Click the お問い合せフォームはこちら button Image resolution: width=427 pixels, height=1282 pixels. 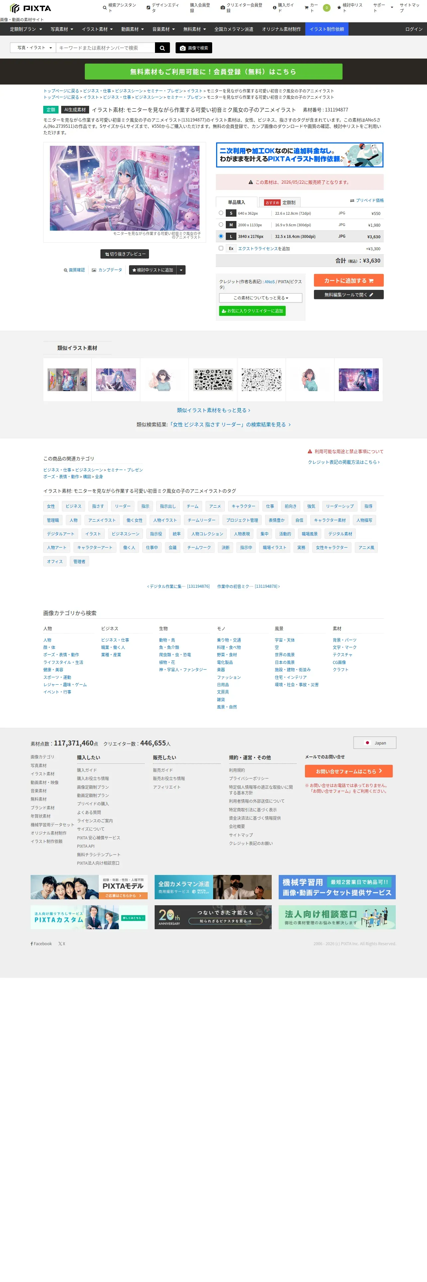tap(349, 771)
